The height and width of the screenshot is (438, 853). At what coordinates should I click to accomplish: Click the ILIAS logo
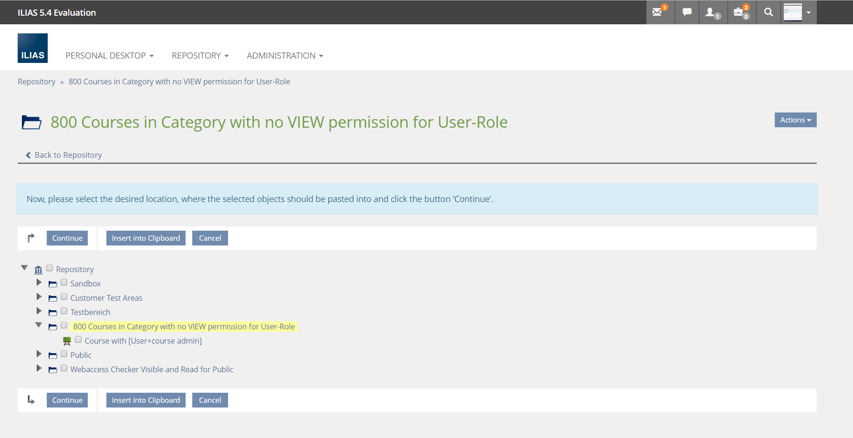click(32, 48)
